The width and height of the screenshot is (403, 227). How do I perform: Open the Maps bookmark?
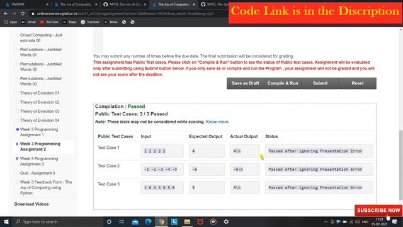point(70,22)
